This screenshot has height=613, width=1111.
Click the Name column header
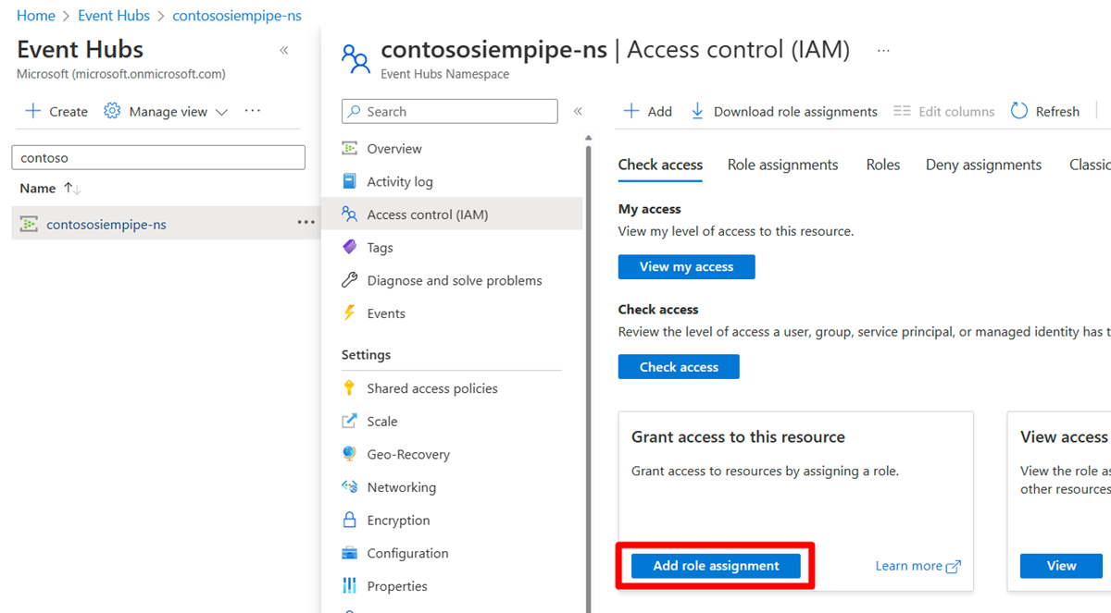coord(38,188)
